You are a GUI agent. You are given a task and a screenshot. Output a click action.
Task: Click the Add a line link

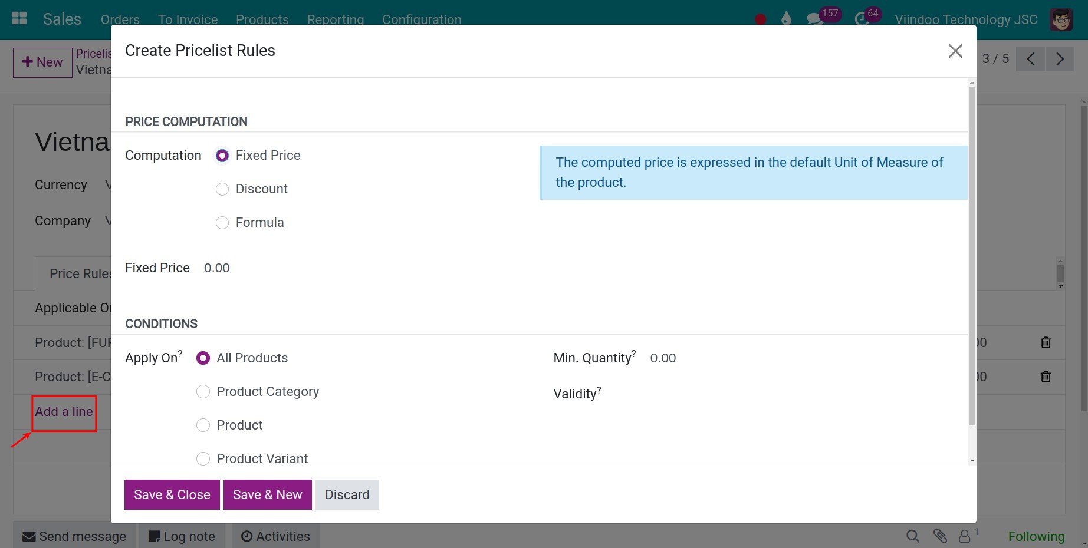pyautogui.click(x=64, y=412)
